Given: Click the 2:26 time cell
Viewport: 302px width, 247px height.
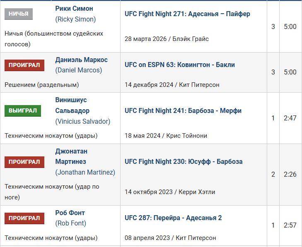Looking at the screenshot, I should (x=290, y=174).
